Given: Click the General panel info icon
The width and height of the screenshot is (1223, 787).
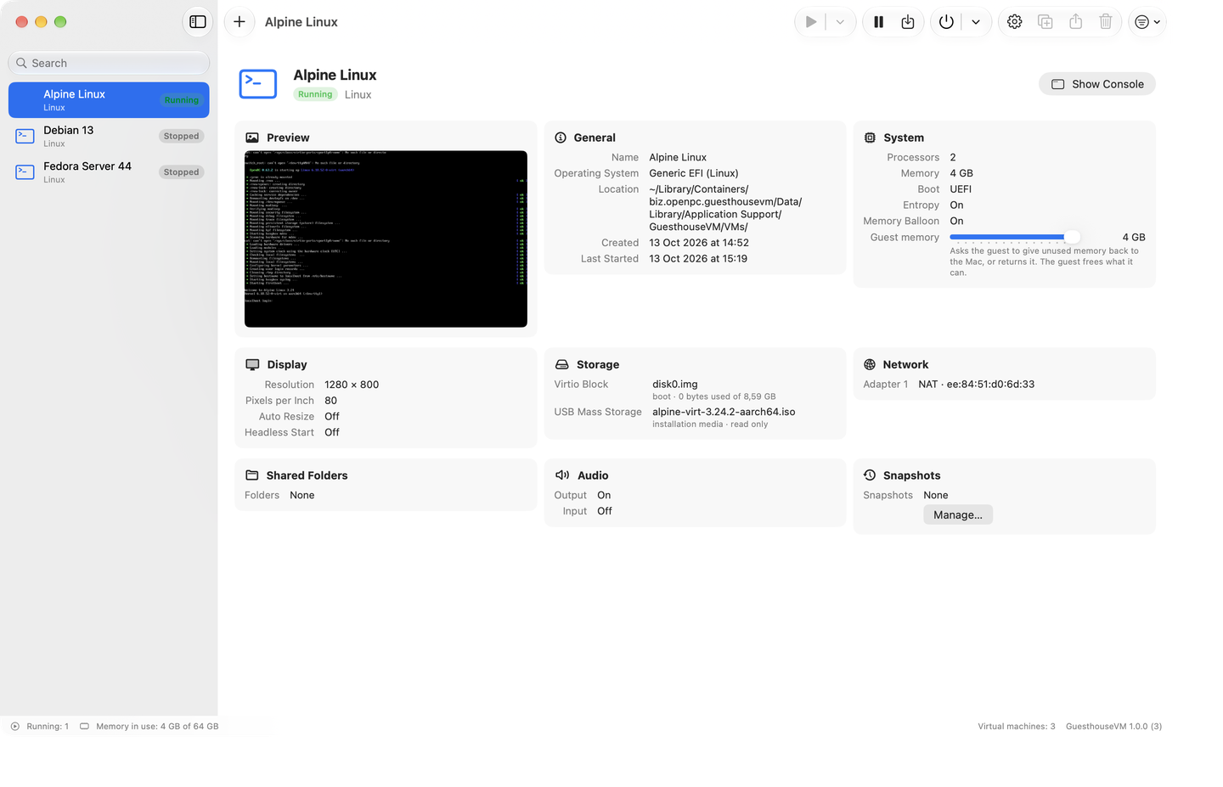Looking at the screenshot, I should pos(561,138).
